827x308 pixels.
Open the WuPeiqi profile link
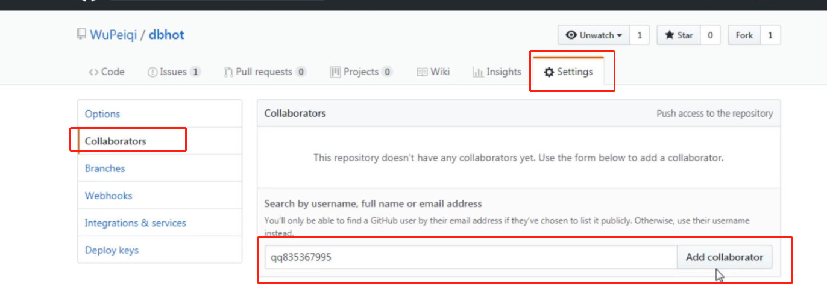tap(113, 35)
